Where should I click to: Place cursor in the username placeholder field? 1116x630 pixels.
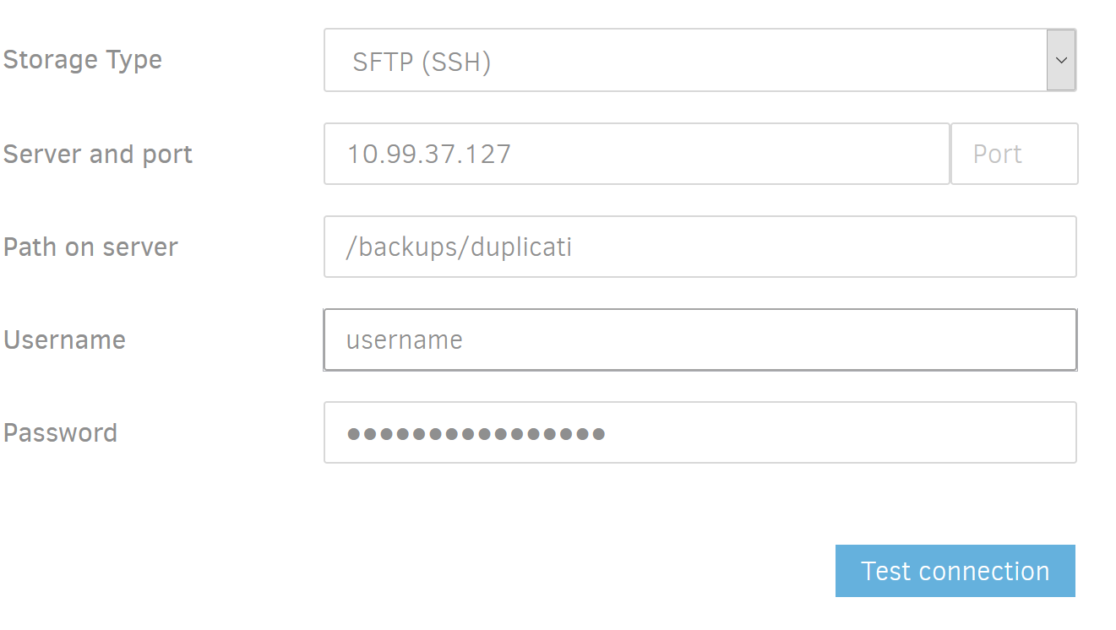tap(700, 339)
